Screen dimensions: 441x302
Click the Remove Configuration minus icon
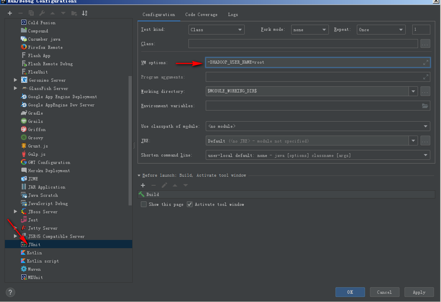[21, 13]
